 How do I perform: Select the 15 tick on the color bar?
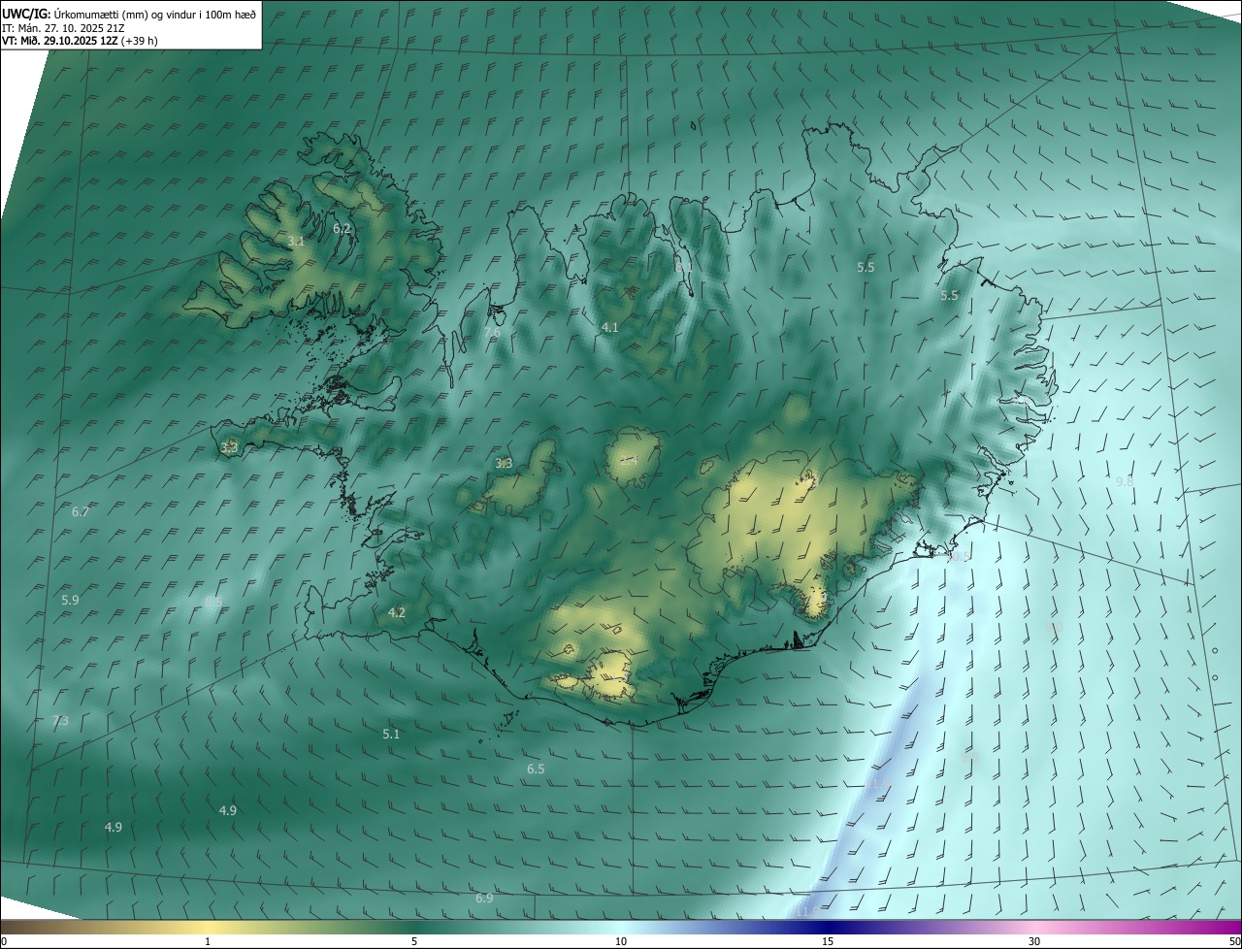click(x=828, y=941)
